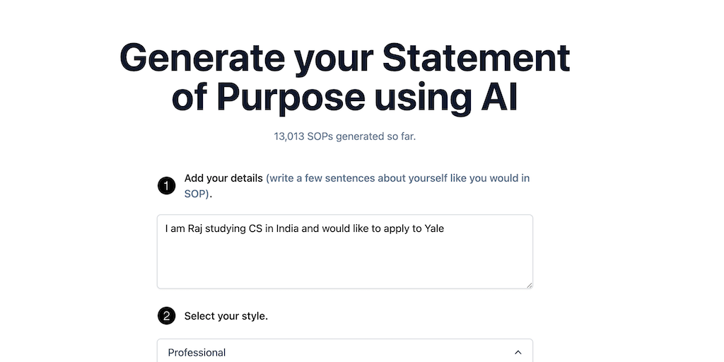724x362 pixels.
Task: Click the step 1 number badge
Action: click(x=166, y=186)
